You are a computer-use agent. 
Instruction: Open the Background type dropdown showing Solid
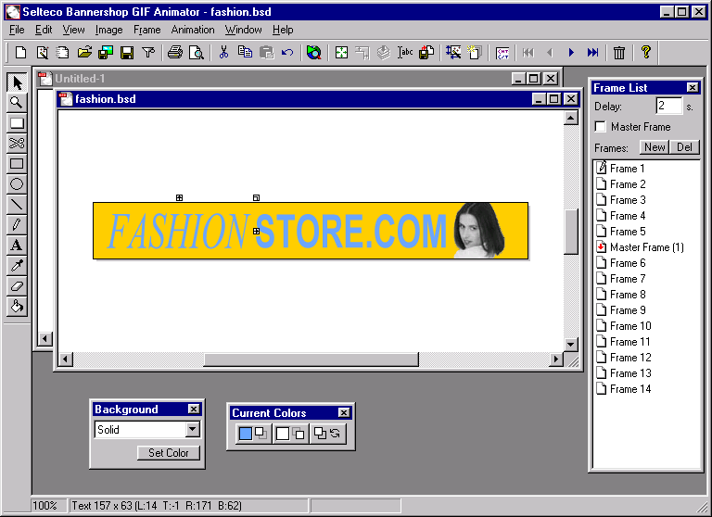pos(193,429)
